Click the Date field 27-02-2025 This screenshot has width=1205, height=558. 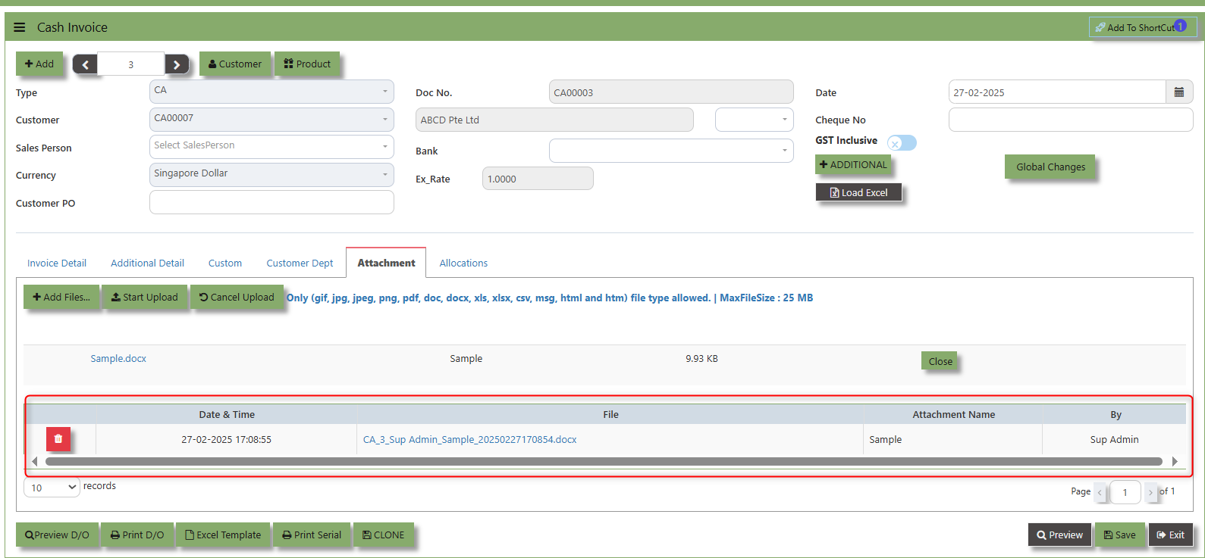1057,92
